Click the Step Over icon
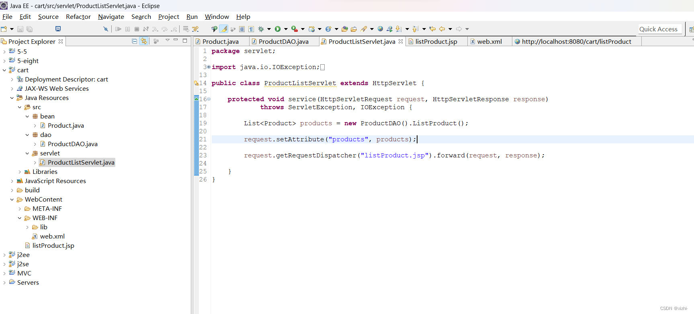Screen dimensions: 694x314 click(x=164, y=29)
